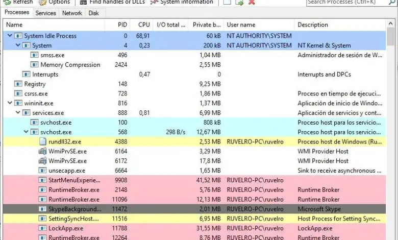This screenshot has height=240, width=398.
Task: Click the RuntimeBroker.exe PID 11096 icon
Action: click(x=42, y=199)
